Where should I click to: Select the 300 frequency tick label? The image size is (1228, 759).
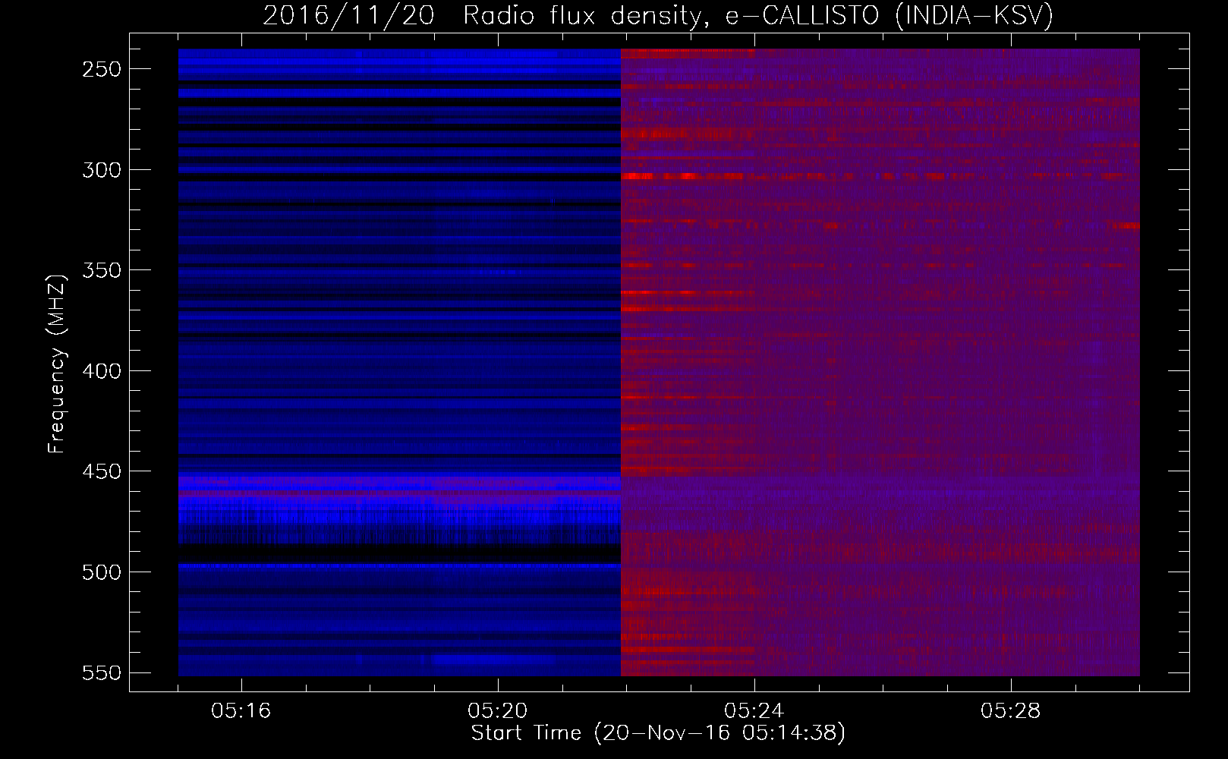point(102,170)
